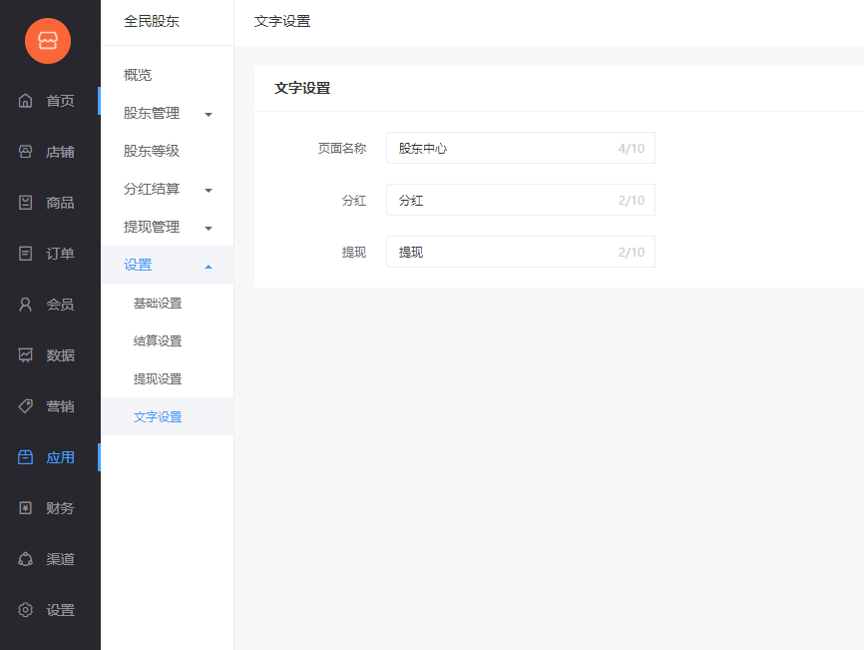
Task: Collapse the 设置 submenu
Action: click(209, 267)
